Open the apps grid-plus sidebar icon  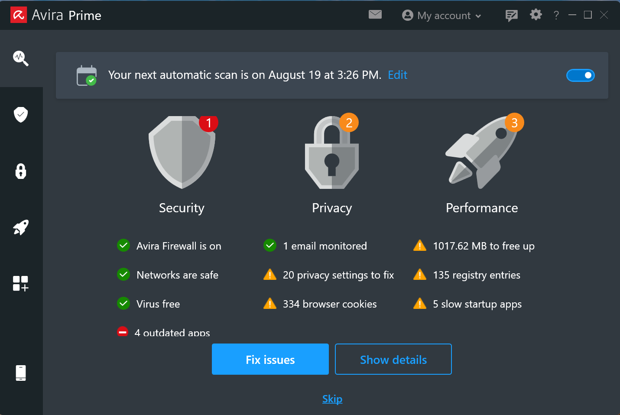pos(21,284)
